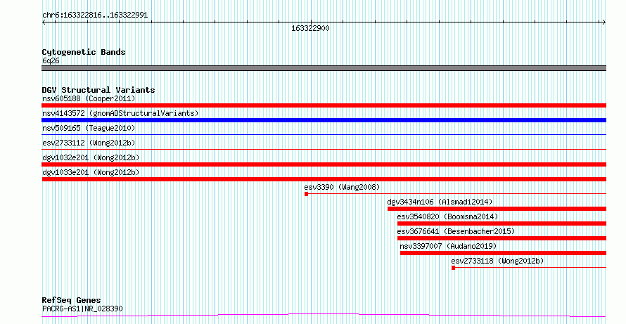Select the thin red esv2733112 variant line
The height and width of the screenshot is (324, 626).
324,150
